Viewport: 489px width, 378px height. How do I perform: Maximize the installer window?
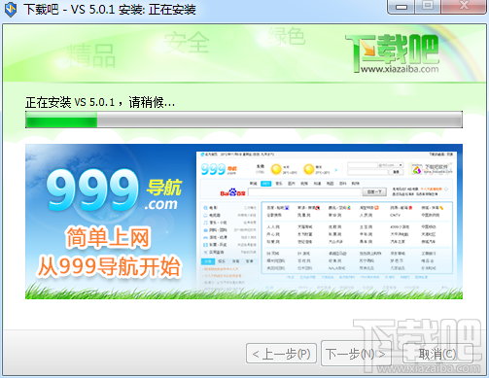click(x=428, y=6)
